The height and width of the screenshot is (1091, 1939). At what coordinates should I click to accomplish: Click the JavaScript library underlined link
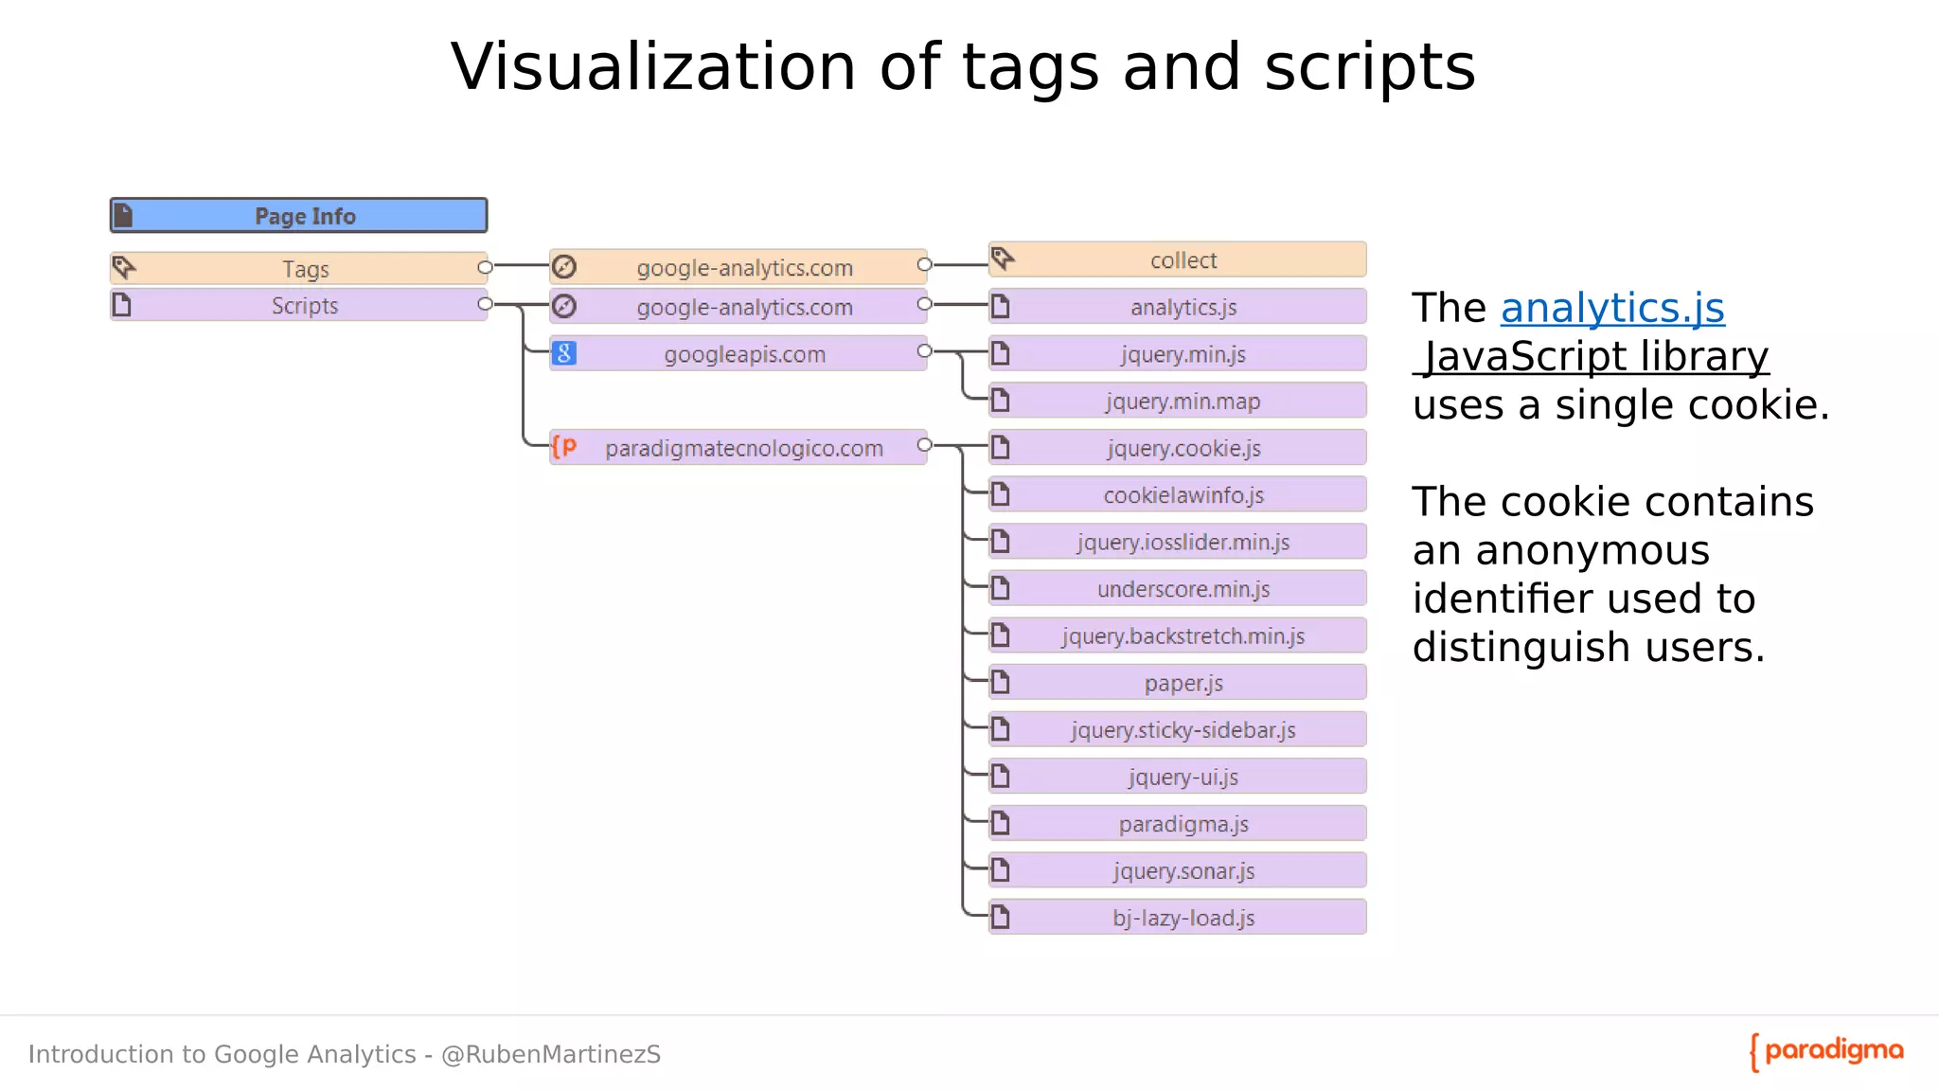(x=1595, y=357)
